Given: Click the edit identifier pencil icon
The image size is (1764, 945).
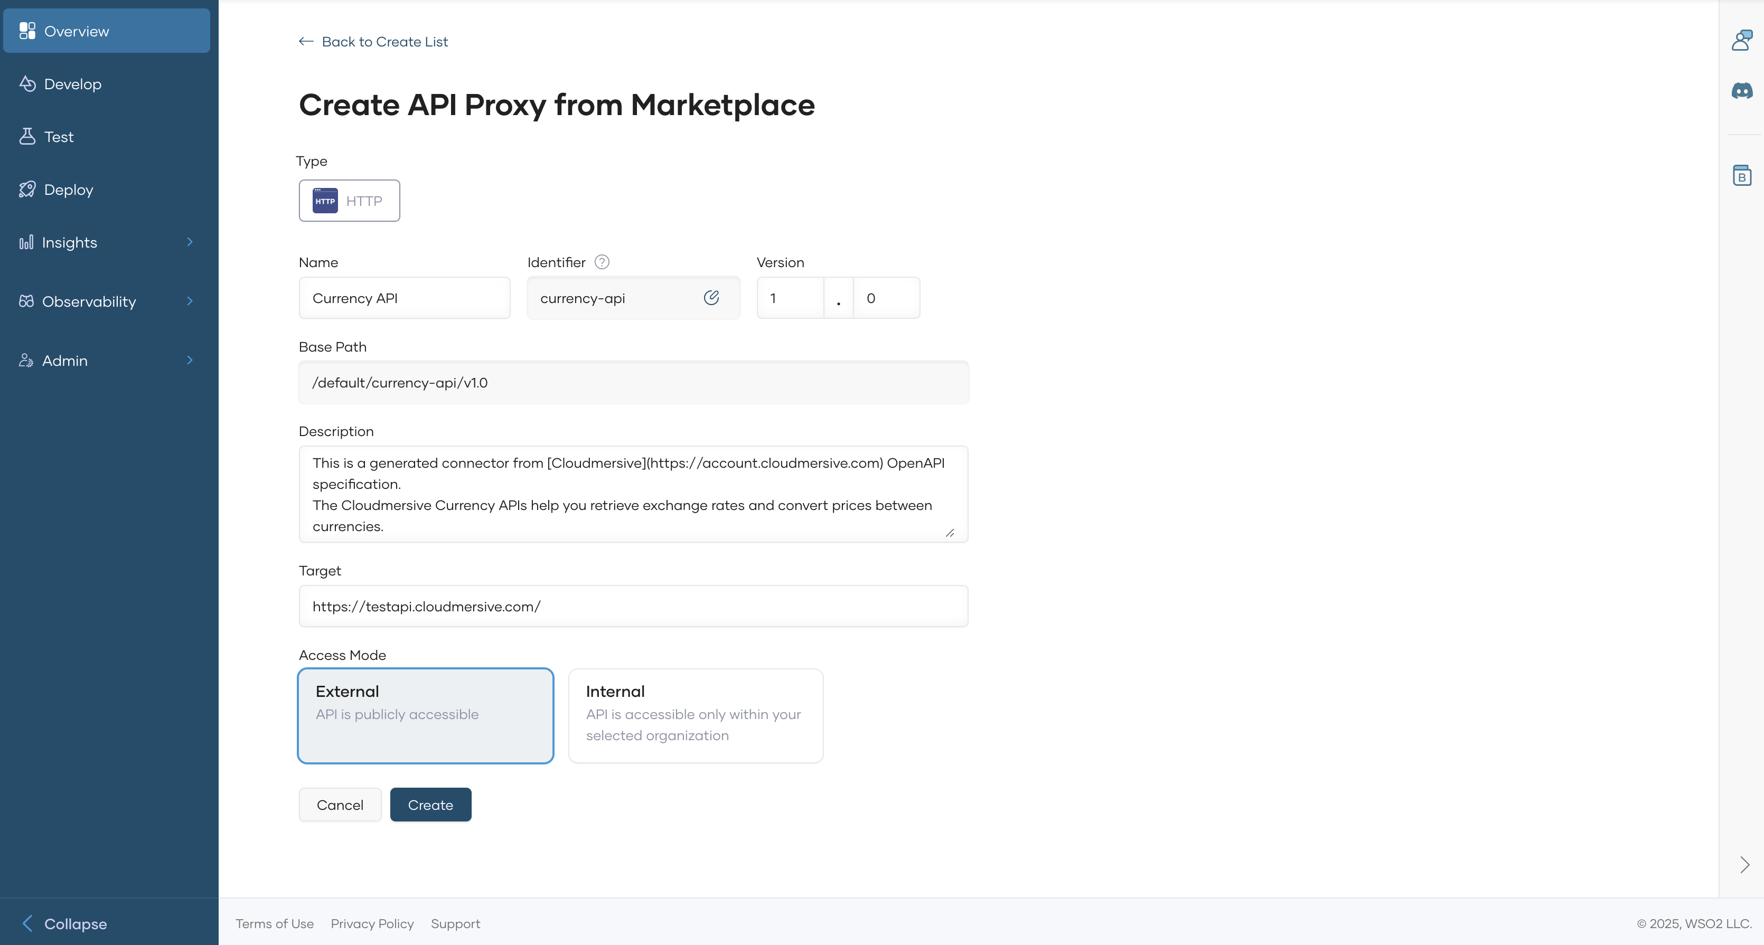Looking at the screenshot, I should coord(711,298).
